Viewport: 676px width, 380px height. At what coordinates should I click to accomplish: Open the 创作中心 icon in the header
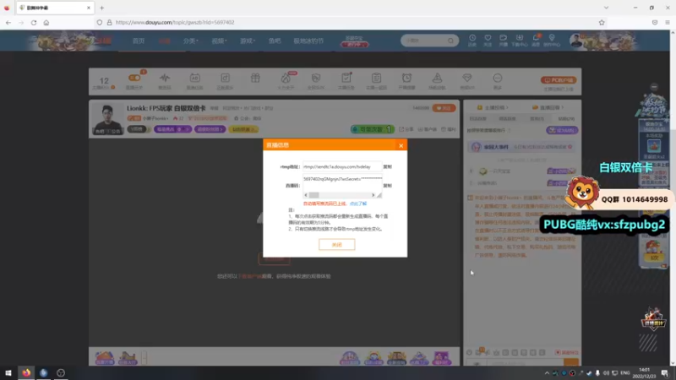(x=552, y=41)
